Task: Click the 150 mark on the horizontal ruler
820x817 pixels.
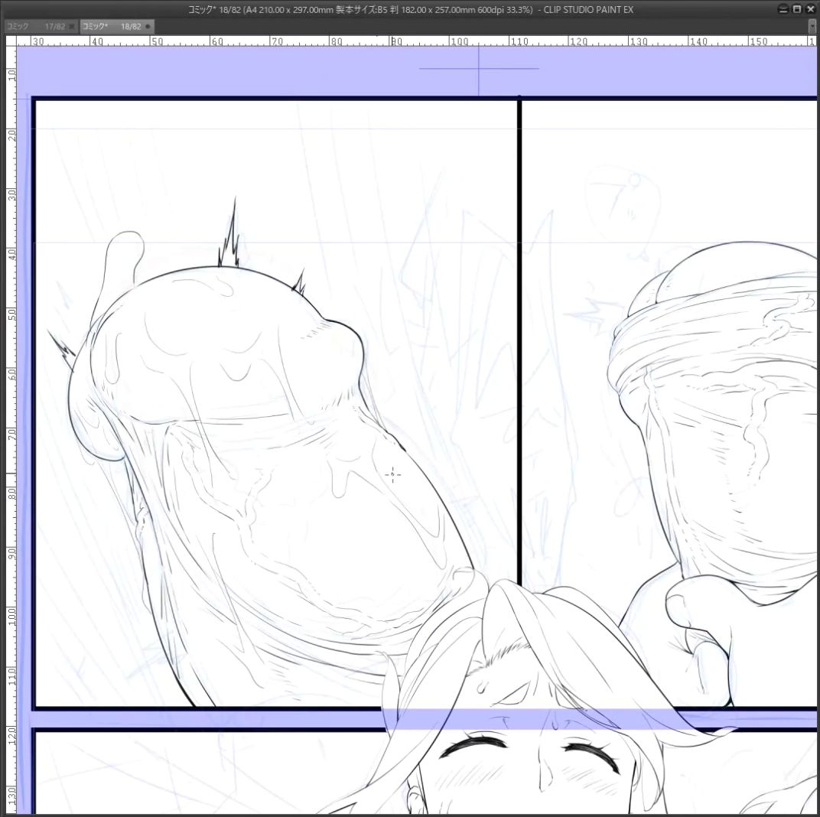Action: pyautogui.click(x=759, y=41)
